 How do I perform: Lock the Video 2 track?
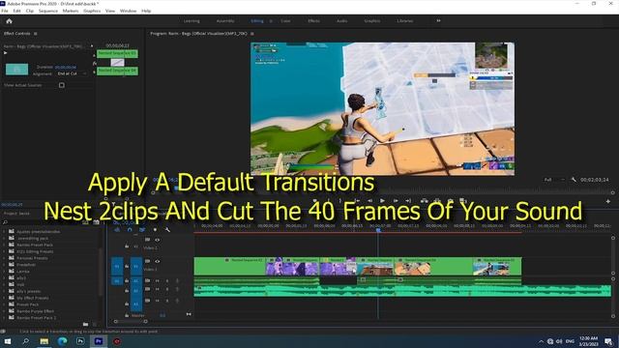pos(127,246)
